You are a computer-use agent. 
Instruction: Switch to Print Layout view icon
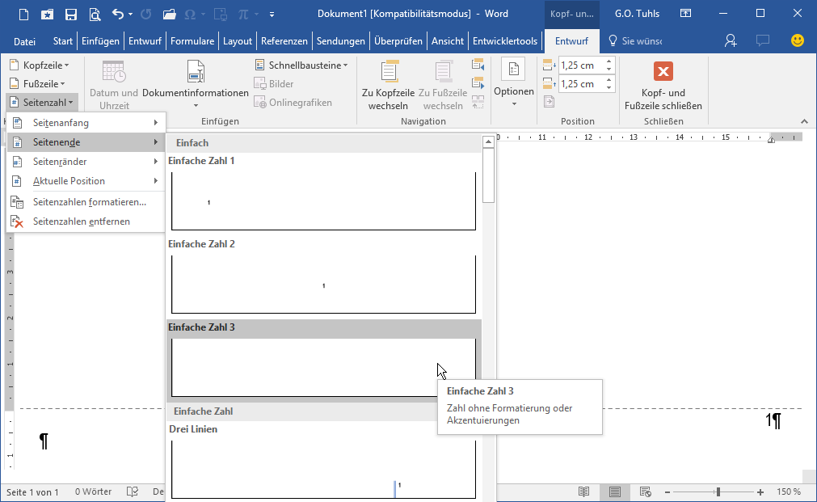[615, 491]
